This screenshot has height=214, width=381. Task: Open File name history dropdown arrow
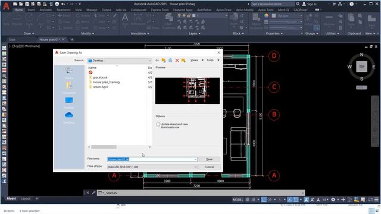tap(195, 159)
